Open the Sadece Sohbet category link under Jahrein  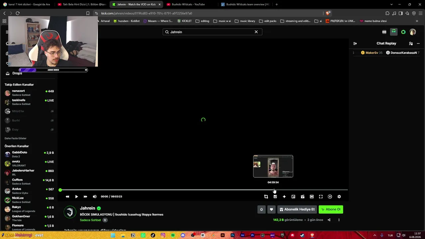click(x=90, y=220)
